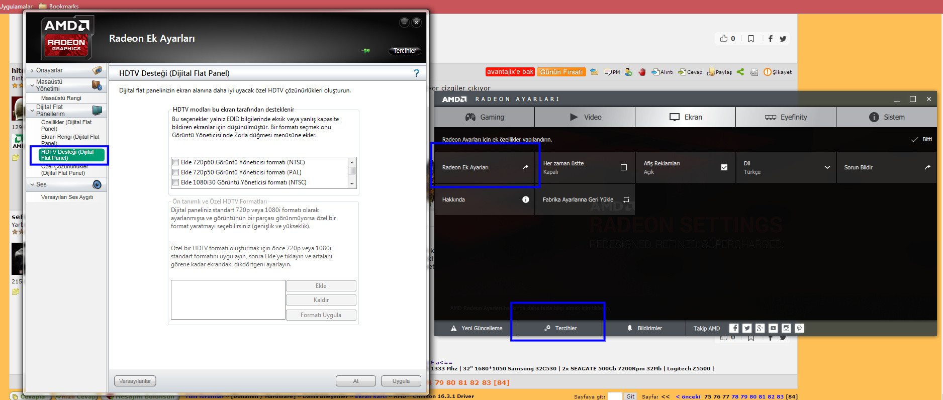
Task: Click Hakkında info icon in Radeon Ayarları
Action: [x=526, y=199]
